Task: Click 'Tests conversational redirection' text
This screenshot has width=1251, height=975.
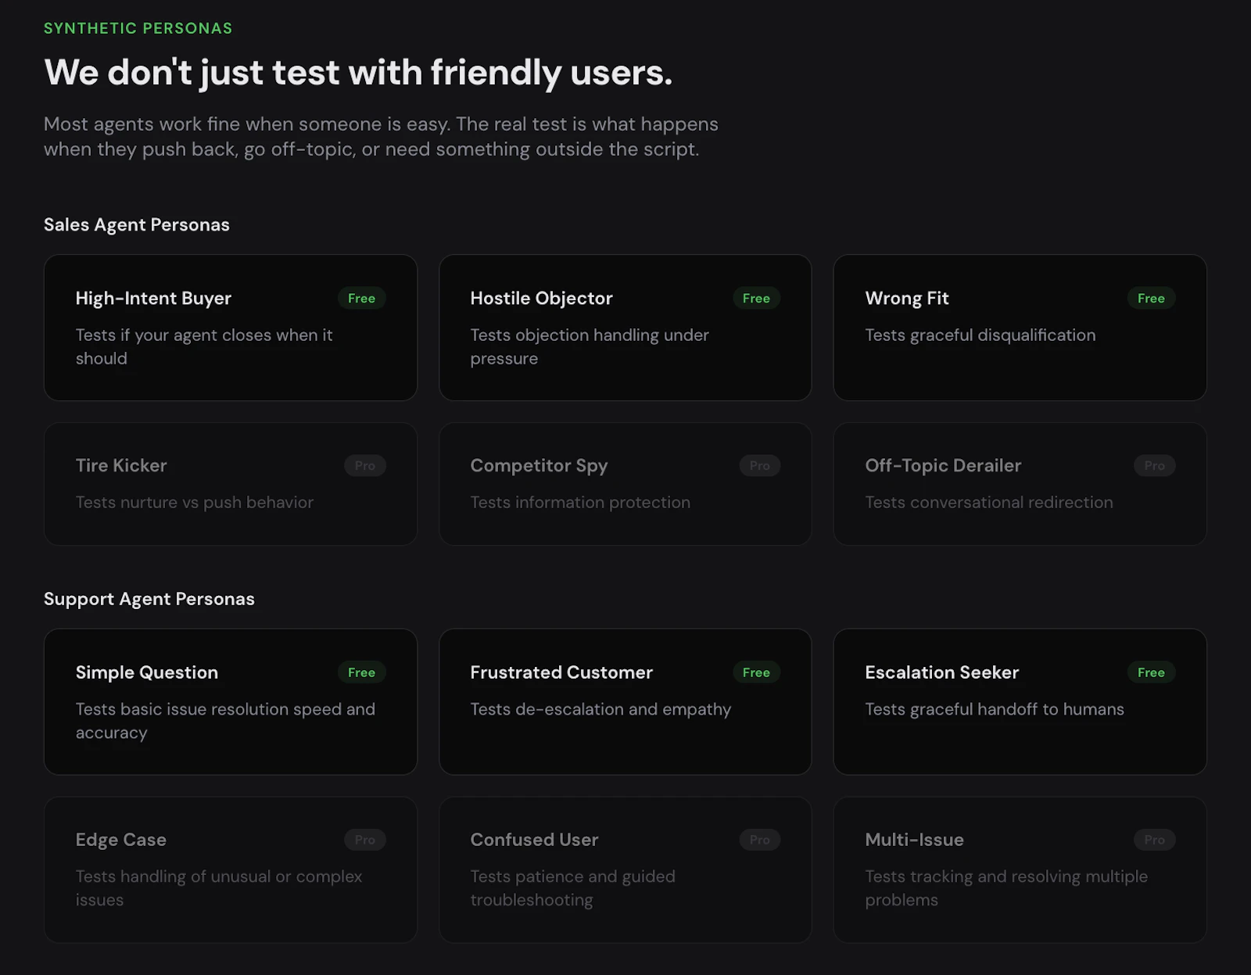Action: [x=989, y=502]
